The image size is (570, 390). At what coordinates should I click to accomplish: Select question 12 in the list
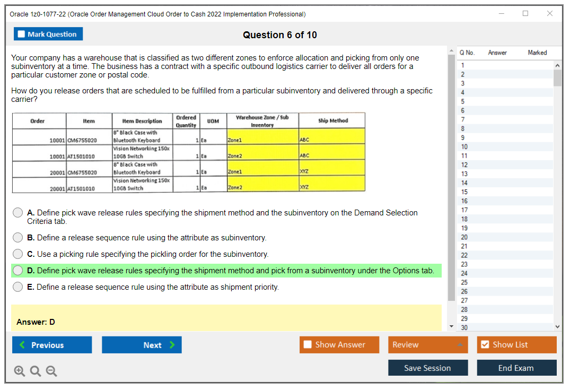tap(505, 165)
